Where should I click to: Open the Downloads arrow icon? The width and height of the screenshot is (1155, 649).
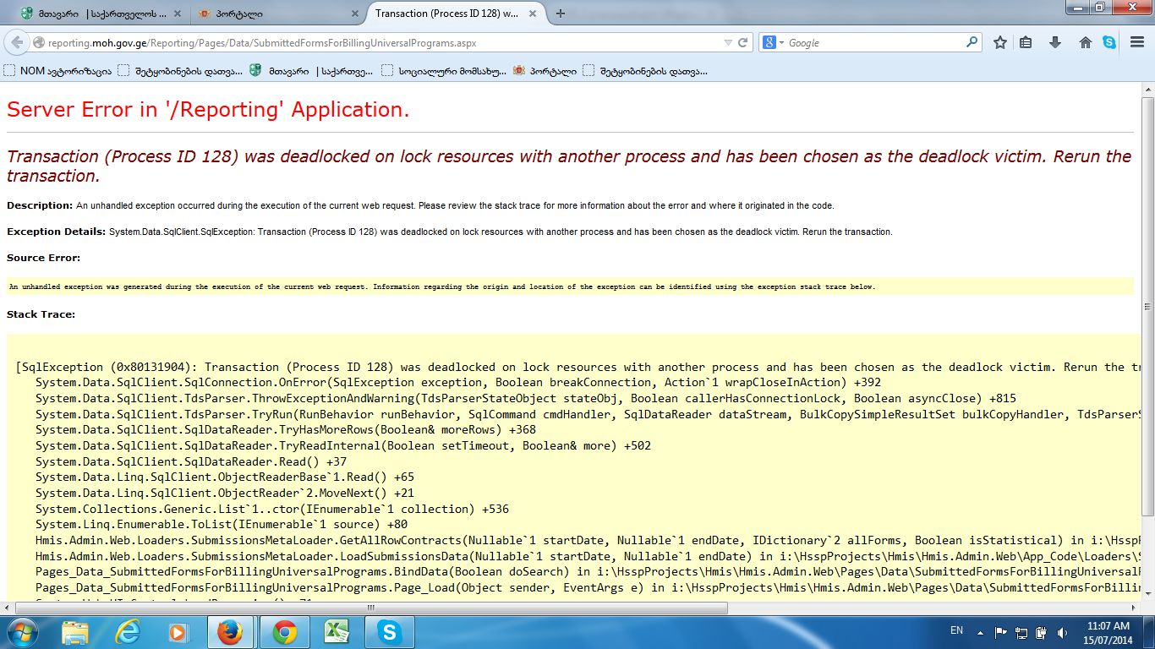(x=1055, y=42)
